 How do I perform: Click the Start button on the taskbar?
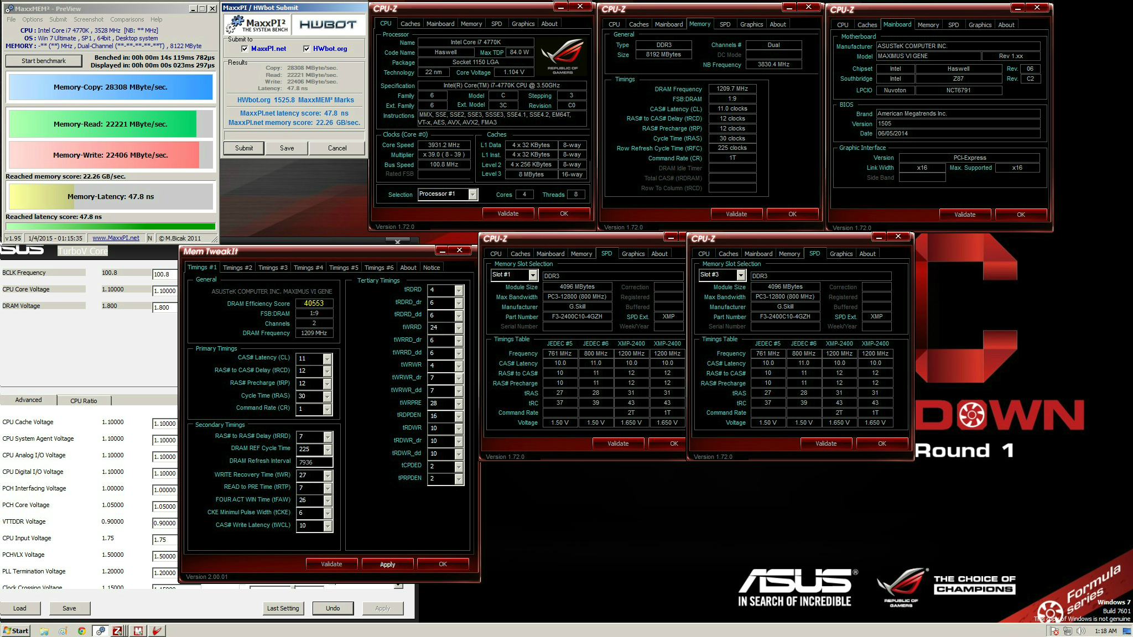tap(16, 631)
